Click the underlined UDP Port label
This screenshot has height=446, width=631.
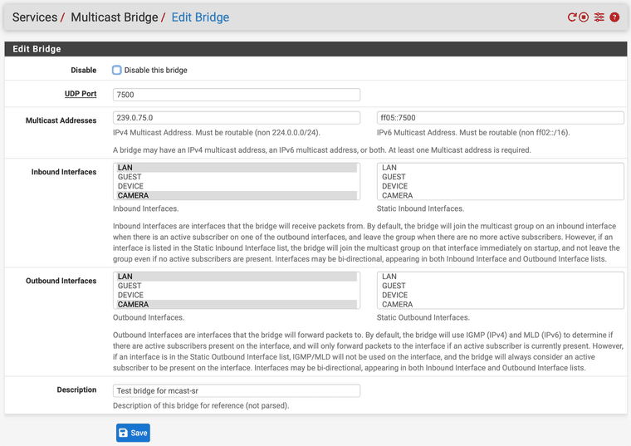coord(81,94)
